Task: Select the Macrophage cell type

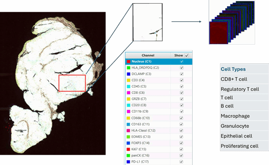Action: click(235, 116)
